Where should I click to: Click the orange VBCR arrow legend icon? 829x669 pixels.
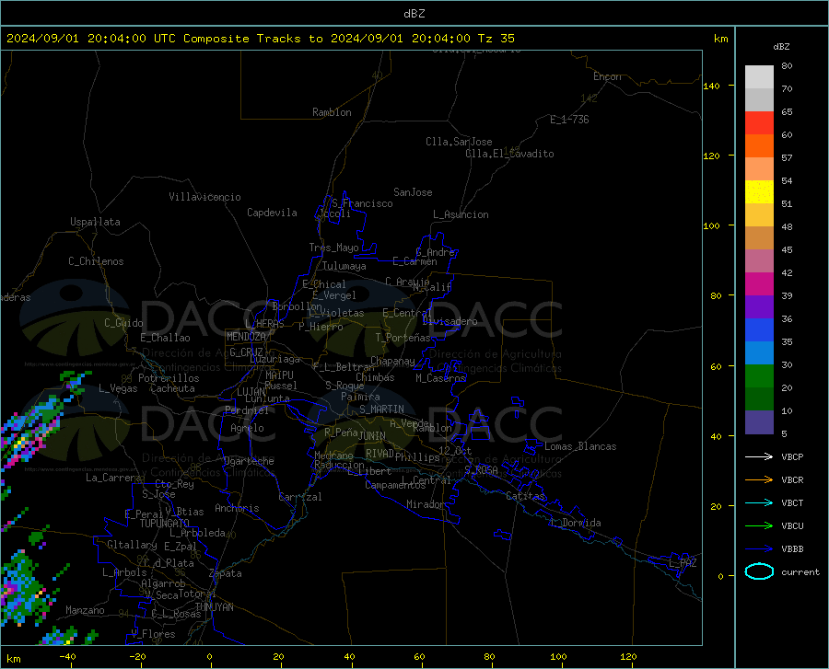pyautogui.click(x=759, y=479)
